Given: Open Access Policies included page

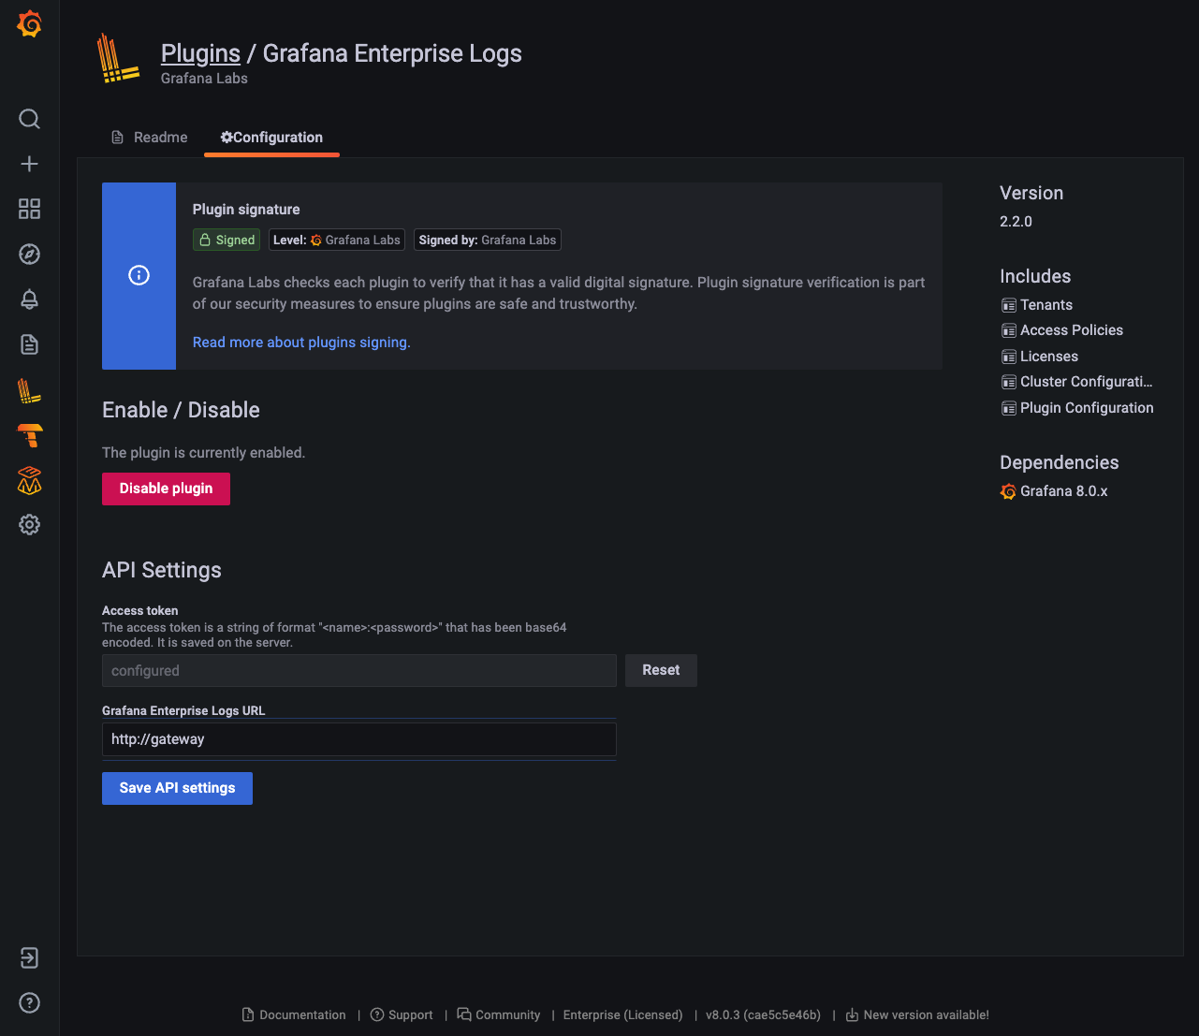Looking at the screenshot, I should coord(1072,330).
